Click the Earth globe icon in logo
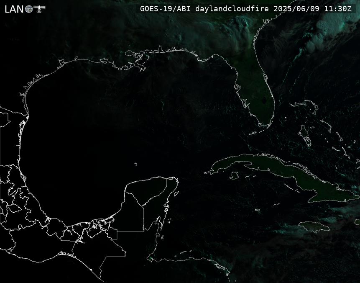The width and height of the screenshot is (360, 283). tap(29, 9)
